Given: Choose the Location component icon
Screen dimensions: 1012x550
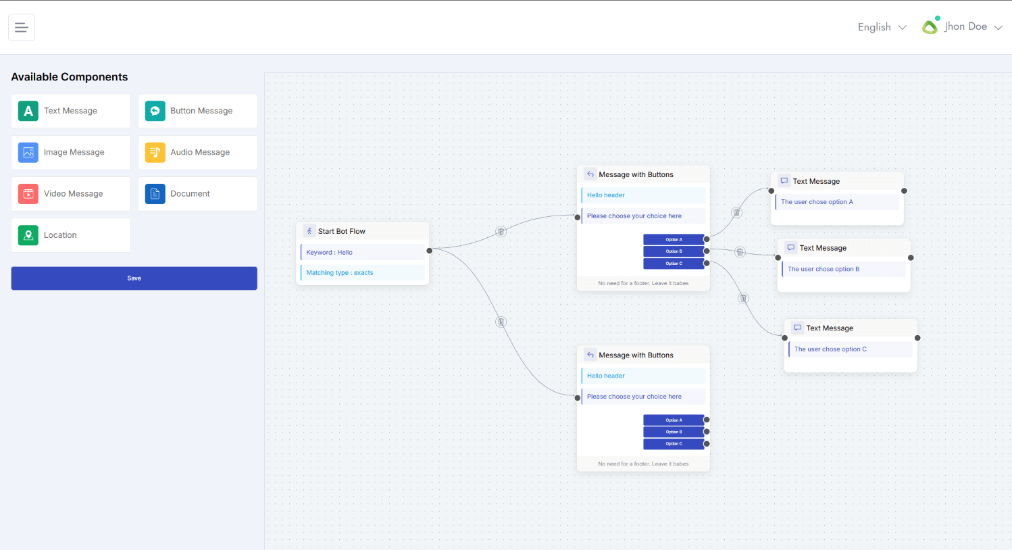Looking at the screenshot, I should [x=28, y=235].
